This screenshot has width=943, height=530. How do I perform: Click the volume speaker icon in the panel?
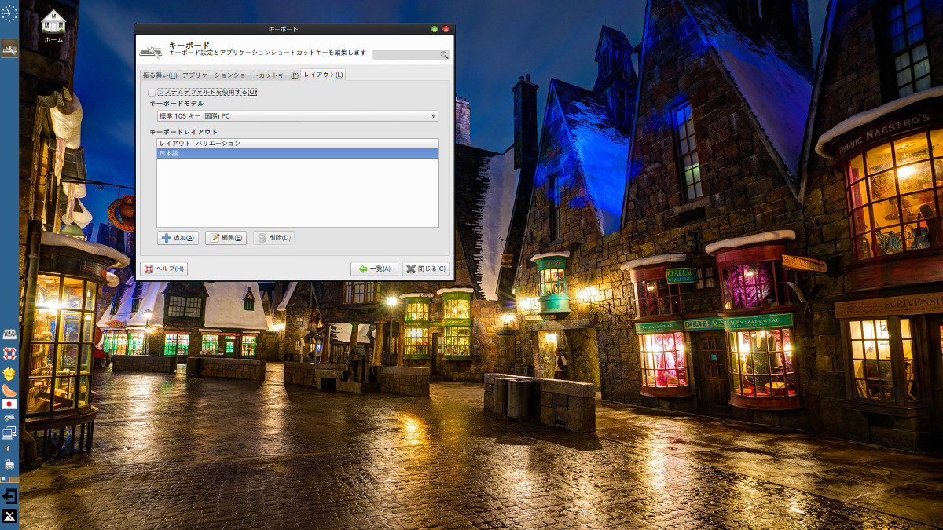tap(9, 448)
